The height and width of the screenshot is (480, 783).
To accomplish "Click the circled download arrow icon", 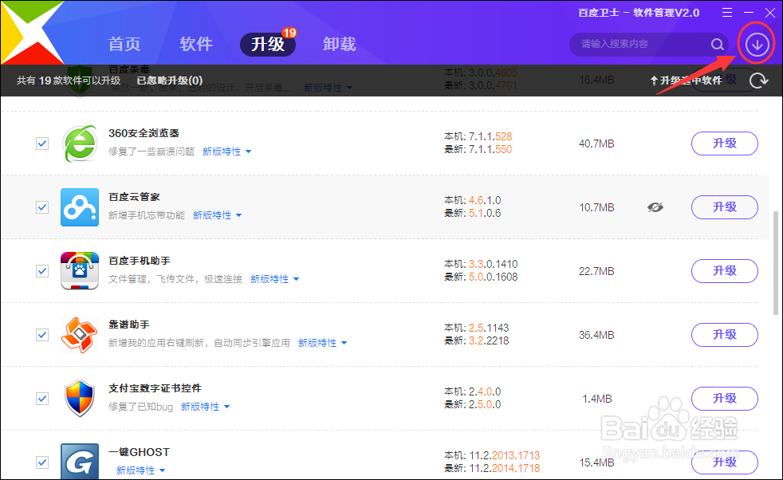I will [755, 44].
